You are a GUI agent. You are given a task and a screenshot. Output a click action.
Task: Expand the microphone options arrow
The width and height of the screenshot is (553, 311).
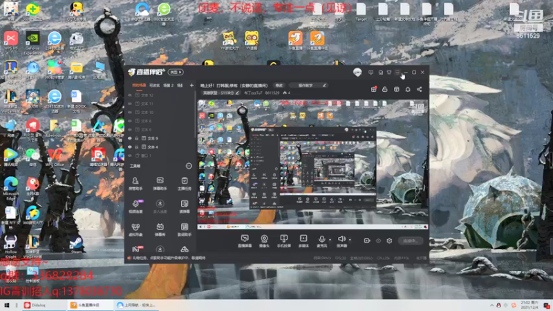pyautogui.click(x=330, y=240)
